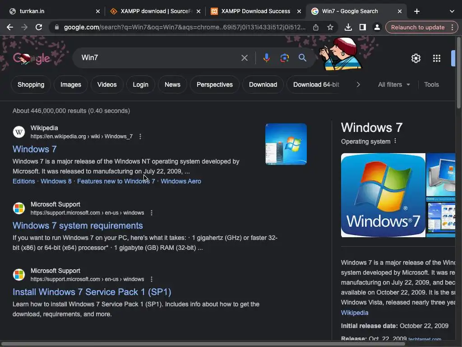
Task: Open more options beside Operating system
Action: pos(395,141)
